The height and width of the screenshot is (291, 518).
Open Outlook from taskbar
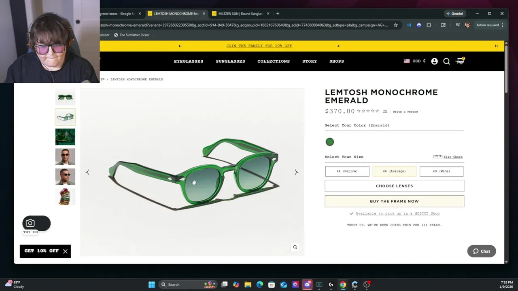[283, 285]
